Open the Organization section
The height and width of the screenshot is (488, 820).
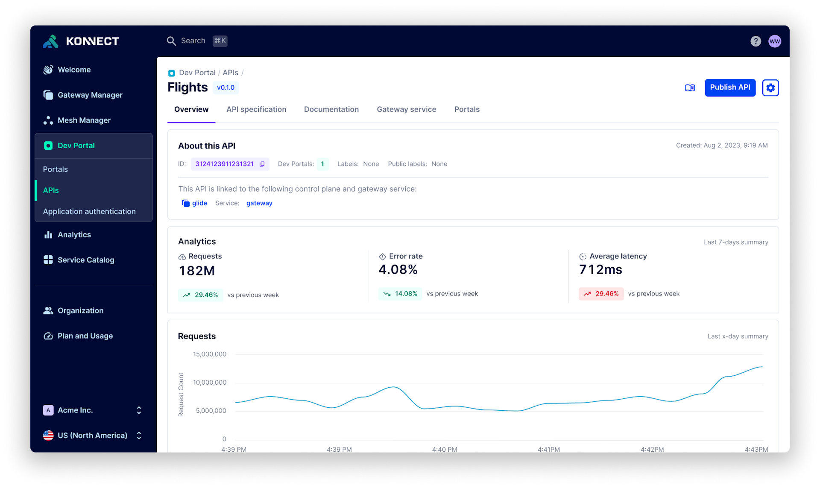81,310
